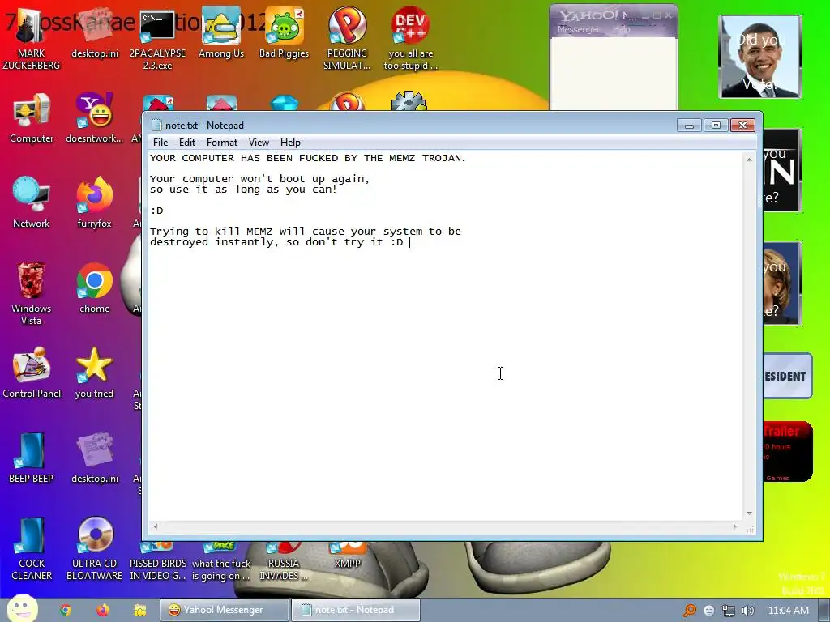Click the ':D' line in Notepad
Screen dimensions: 830x622
click(156, 211)
